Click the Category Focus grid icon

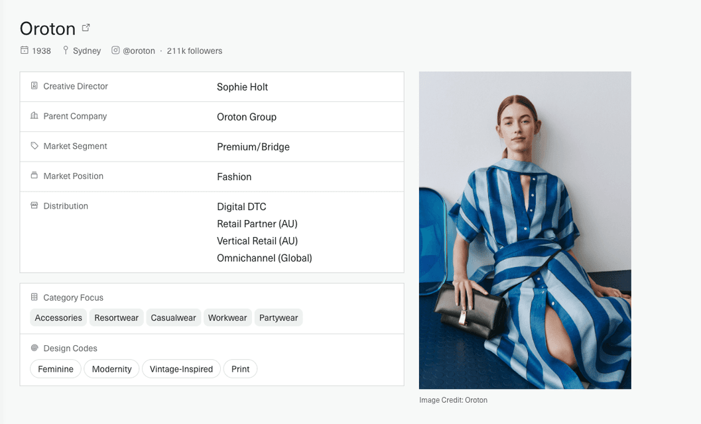[x=34, y=297]
